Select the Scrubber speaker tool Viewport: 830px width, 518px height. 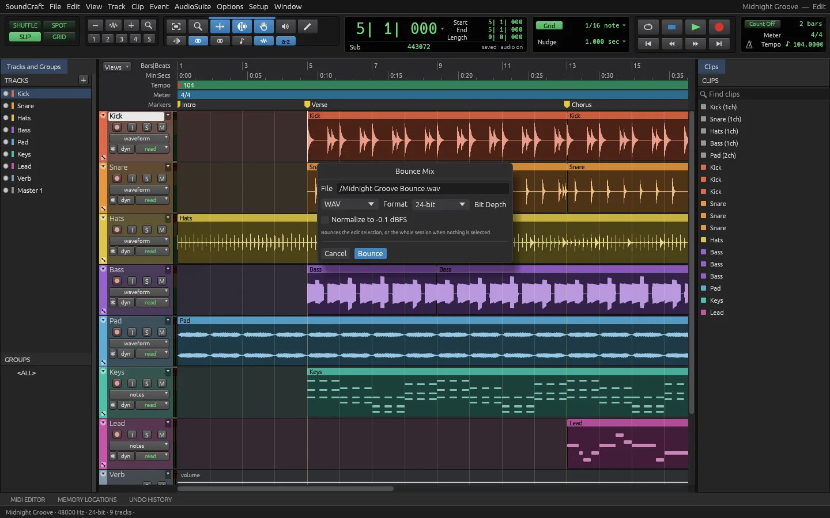point(285,26)
